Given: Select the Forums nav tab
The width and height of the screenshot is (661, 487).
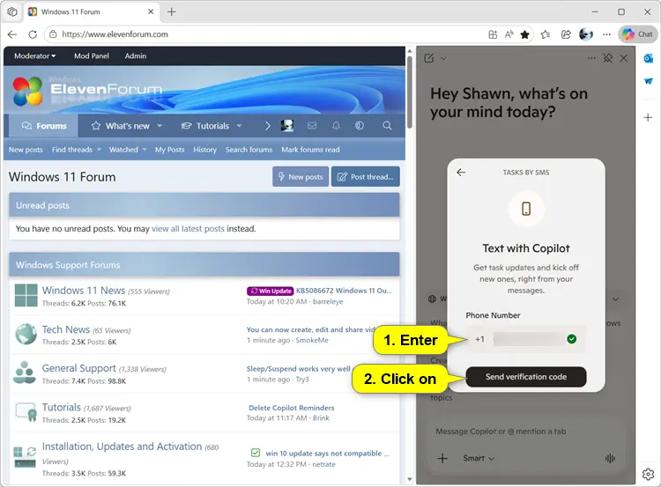Looking at the screenshot, I should click(44, 126).
